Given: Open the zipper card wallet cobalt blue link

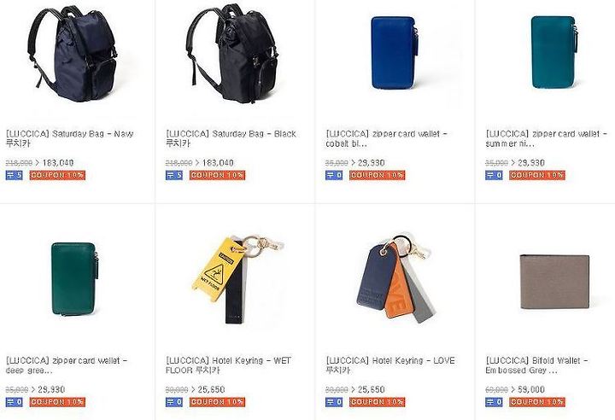Looking at the screenshot, I should (387, 138).
